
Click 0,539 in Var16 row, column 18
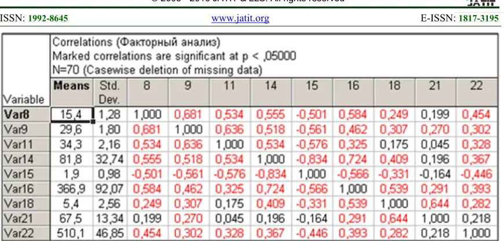pyautogui.click(x=395, y=189)
